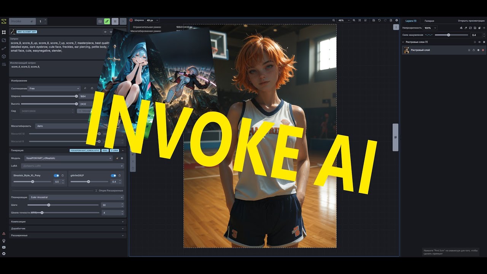Click the red warning triangle icon
Viewport: 487px width, 274px height.
[4, 233]
